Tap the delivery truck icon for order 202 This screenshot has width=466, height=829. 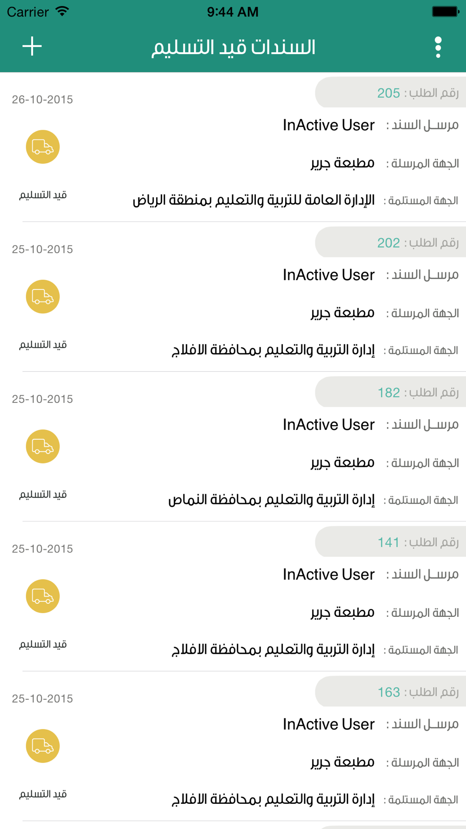click(42, 297)
